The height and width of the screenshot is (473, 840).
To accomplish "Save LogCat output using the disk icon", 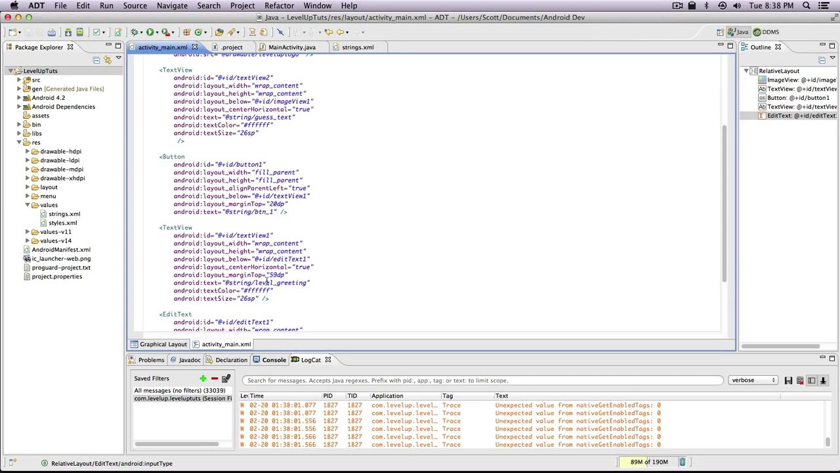I will (788, 380).
